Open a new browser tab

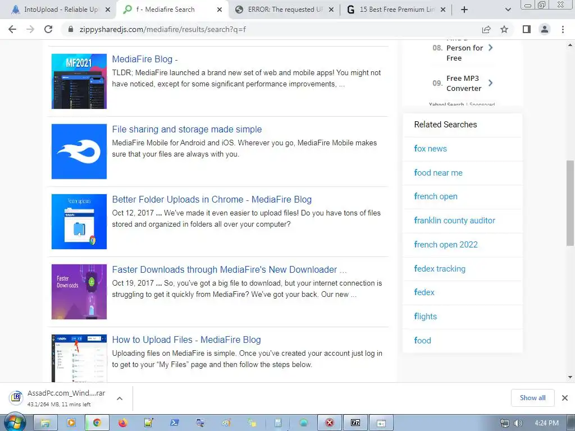(464, 10)
